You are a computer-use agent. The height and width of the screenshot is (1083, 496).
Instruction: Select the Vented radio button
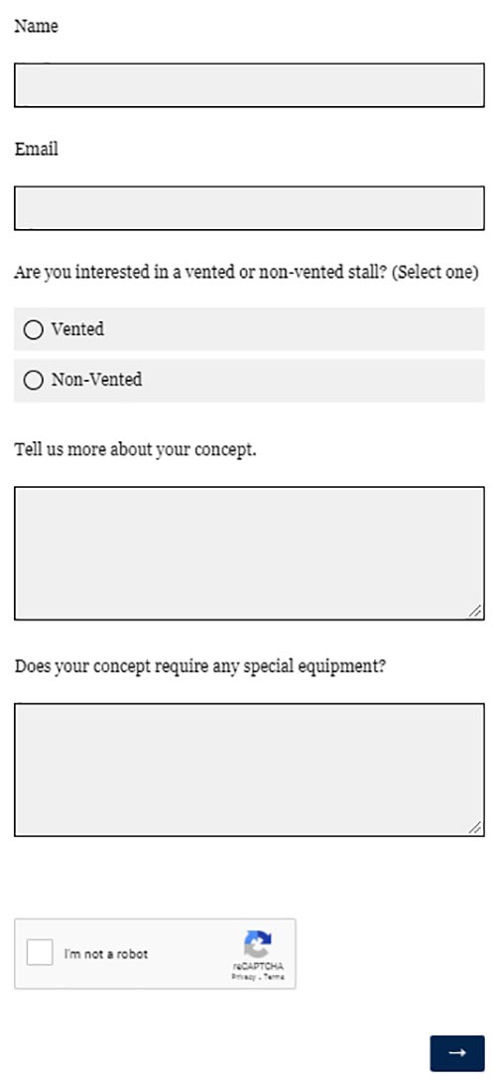[x=33, y=330]
